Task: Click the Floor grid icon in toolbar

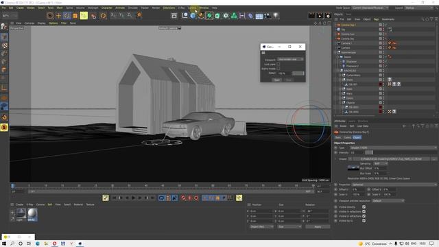Action: 259,16
